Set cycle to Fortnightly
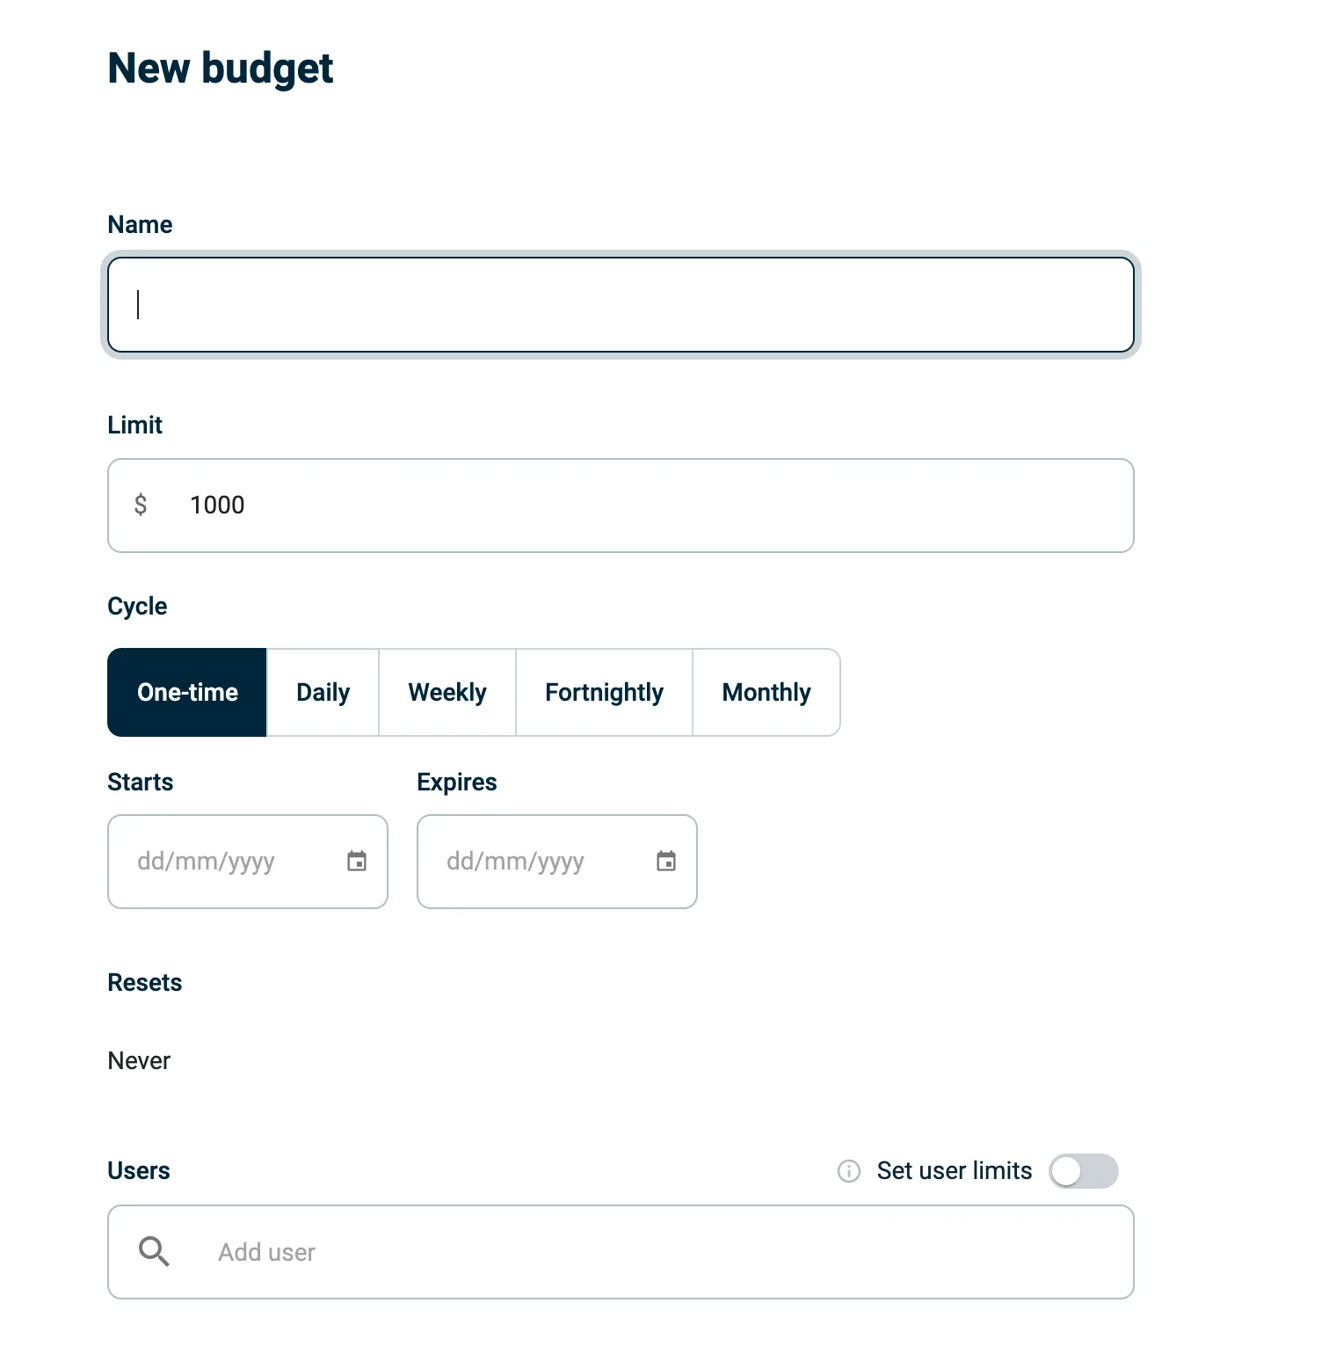The width and height of the screenshot is (1329, 1354). [604, 693]
